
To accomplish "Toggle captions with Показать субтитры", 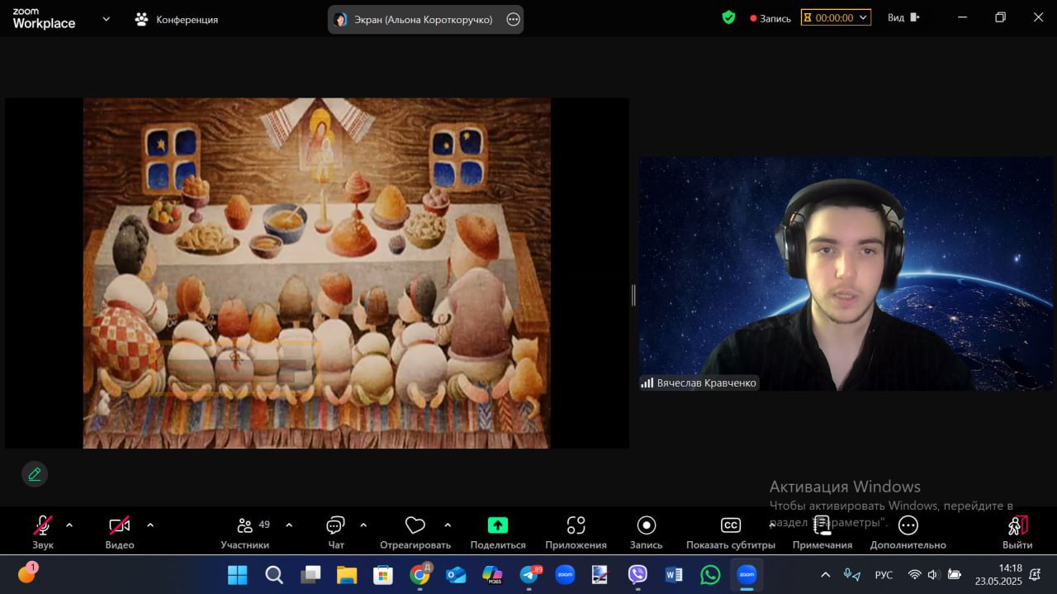I will click(x=731, y=531).
